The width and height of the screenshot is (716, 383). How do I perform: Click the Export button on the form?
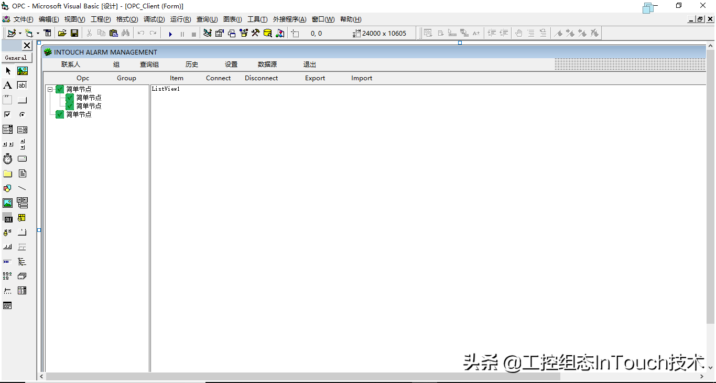coord(315,78)
